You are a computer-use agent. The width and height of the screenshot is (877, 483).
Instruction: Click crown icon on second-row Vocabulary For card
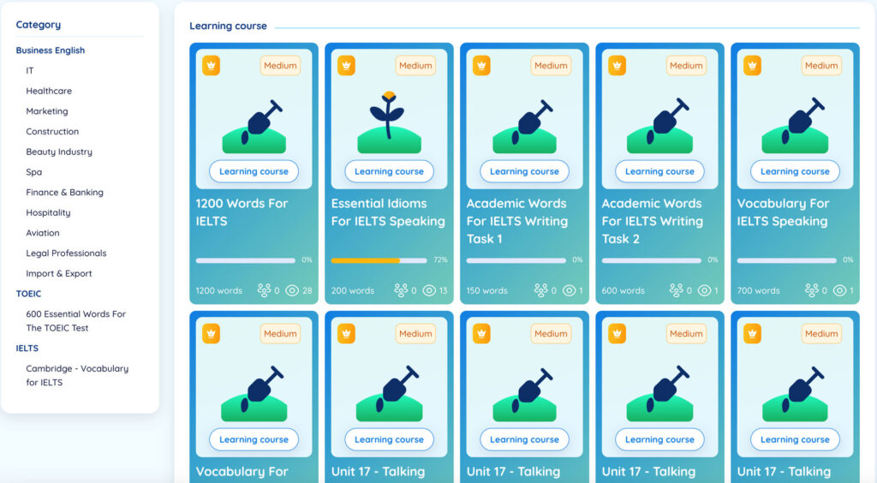211,334
